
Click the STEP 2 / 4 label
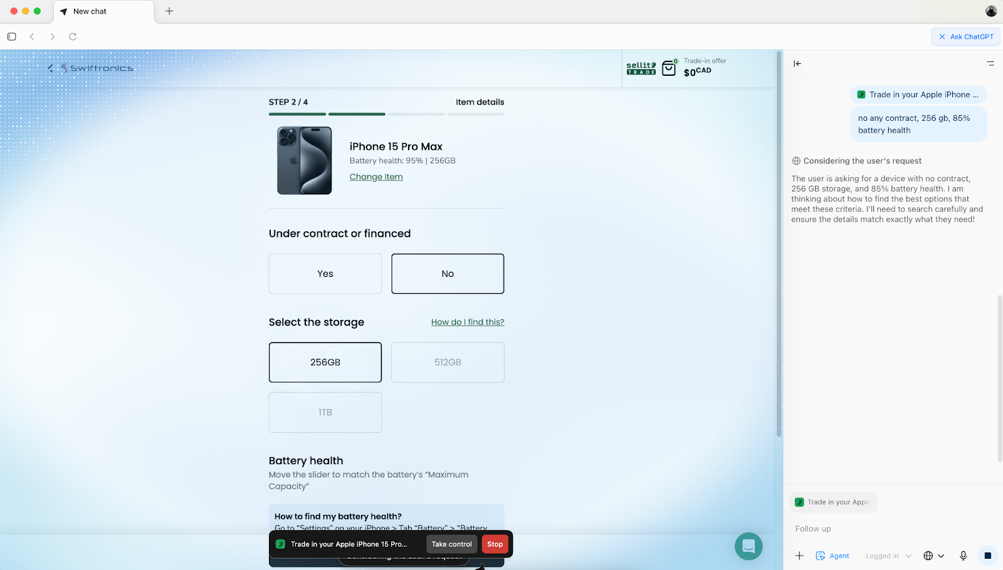tap(288, 102)
